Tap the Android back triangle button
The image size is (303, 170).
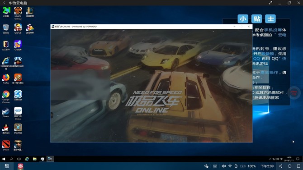coord(280,166)
